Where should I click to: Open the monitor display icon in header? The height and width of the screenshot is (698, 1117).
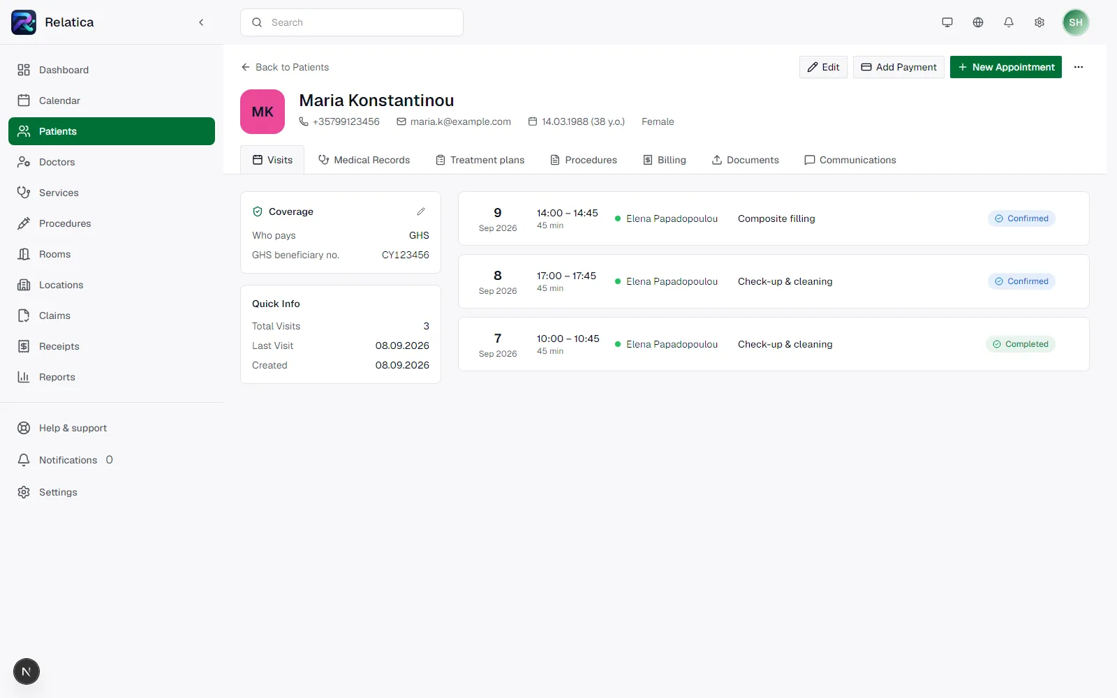tap(947, 22)
